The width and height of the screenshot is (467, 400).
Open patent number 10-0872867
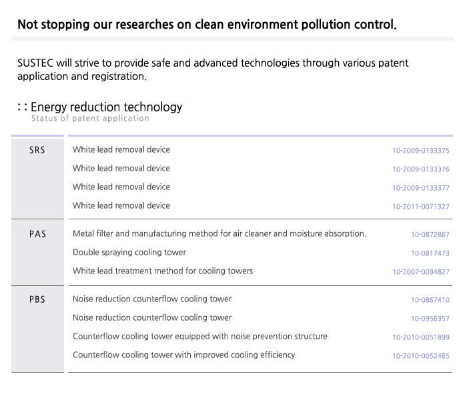point(430,235)
